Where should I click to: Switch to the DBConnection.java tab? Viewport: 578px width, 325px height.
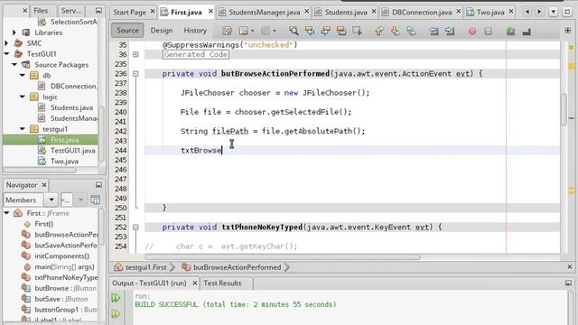pos(422,12)
